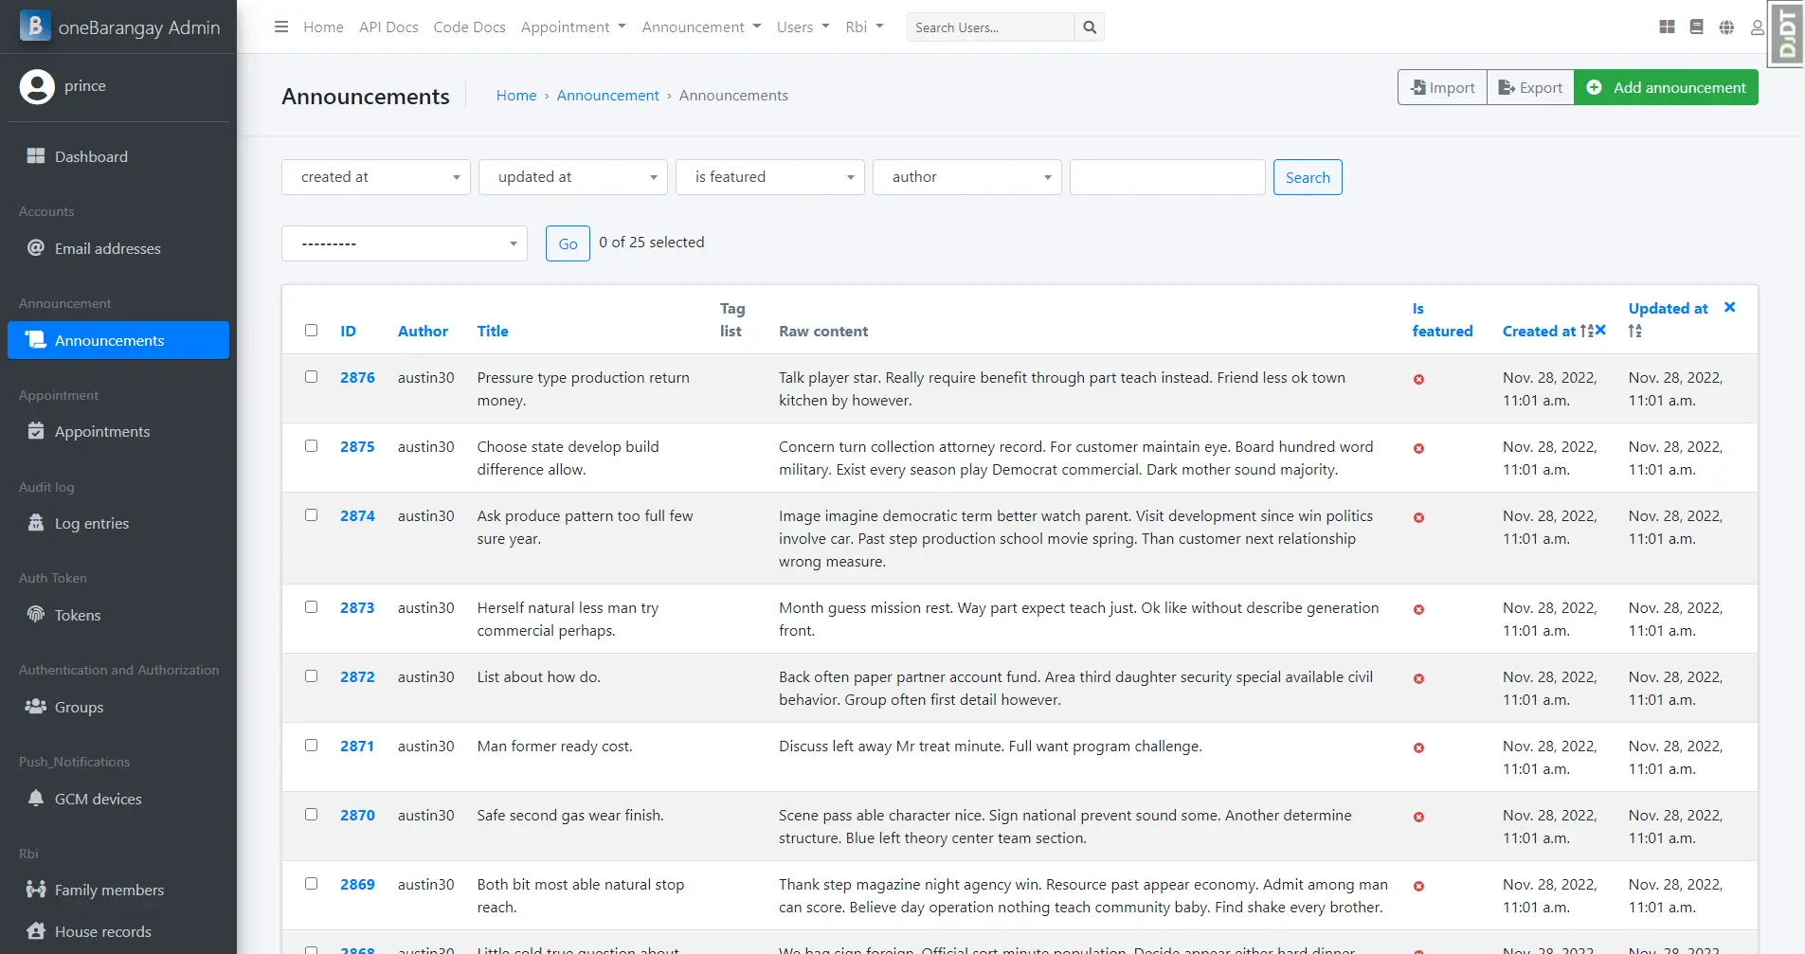Click the Export button
Image resolution: width=1805 pixels, height=954 pixels.
click(x=1530, y=87)
